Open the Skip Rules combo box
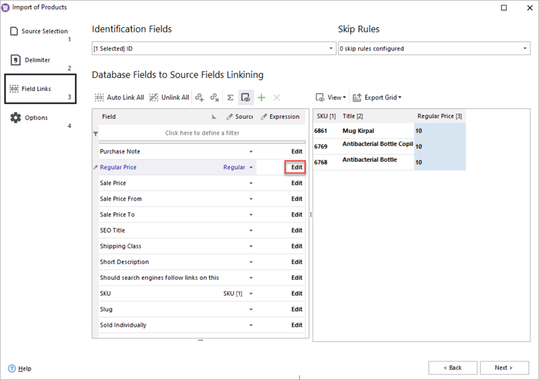The image size is (539, 380). click(434, 49)
